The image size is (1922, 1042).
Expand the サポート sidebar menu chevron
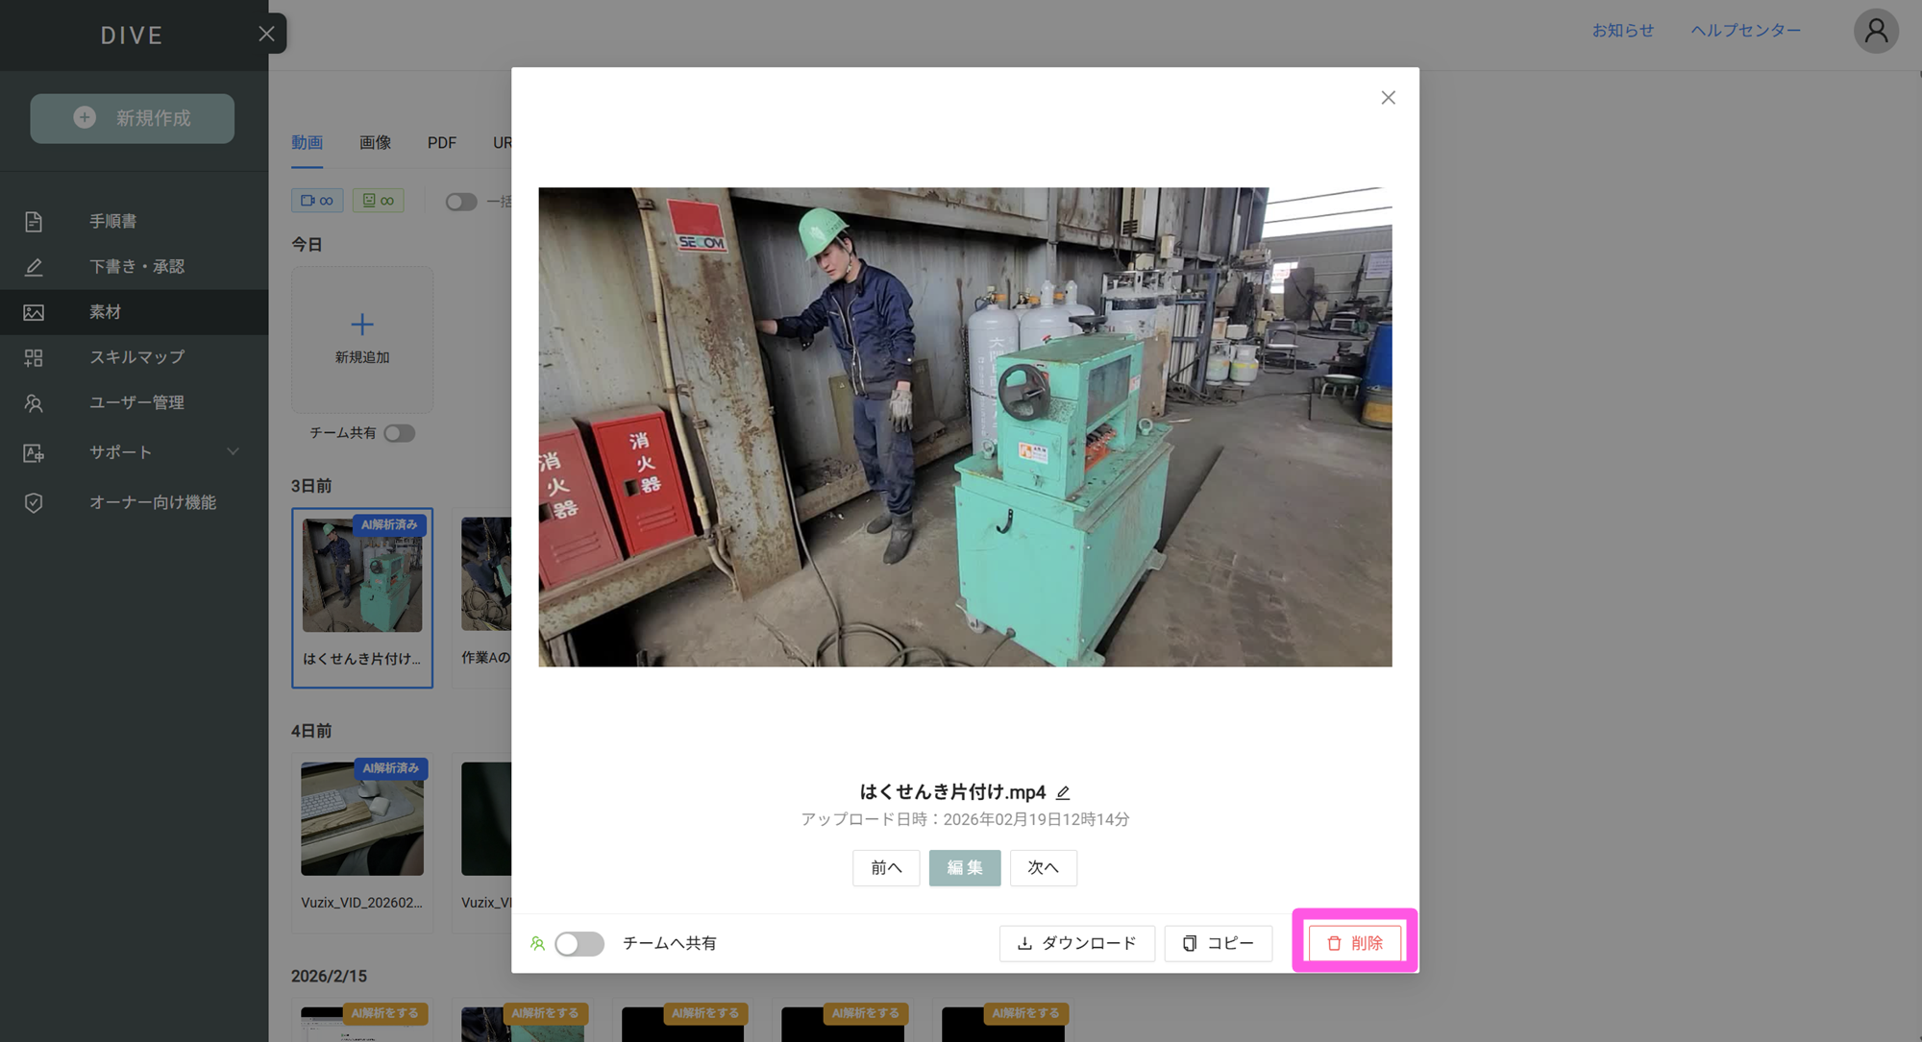(233, 452)
